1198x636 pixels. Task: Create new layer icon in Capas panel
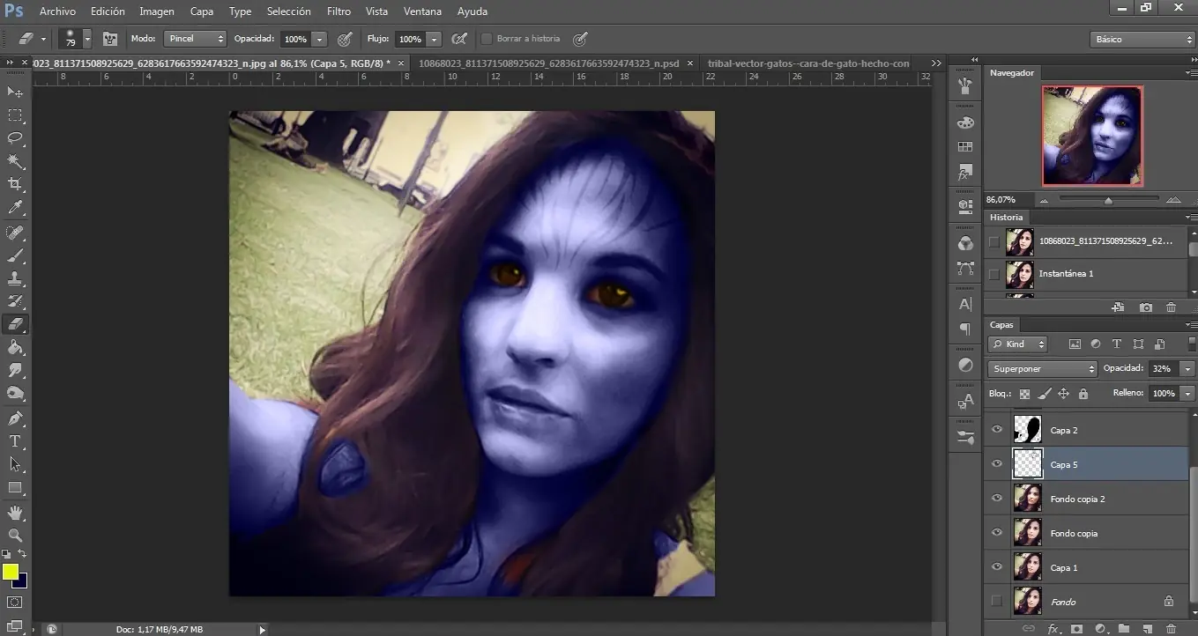(1147, 629)
